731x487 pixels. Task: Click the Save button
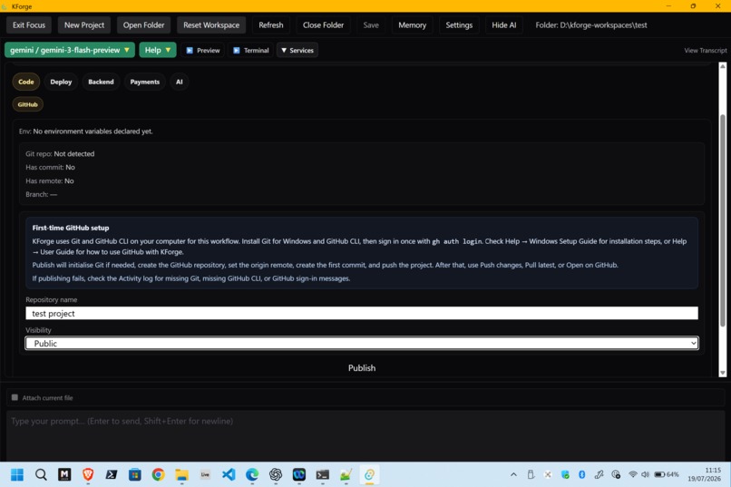pyautogui.click(x=371, y=25)
